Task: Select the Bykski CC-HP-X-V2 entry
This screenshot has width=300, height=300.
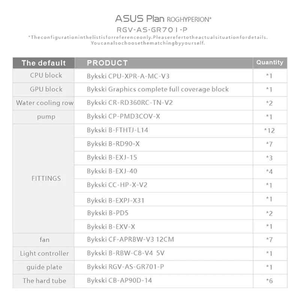Action: (117, 185)
